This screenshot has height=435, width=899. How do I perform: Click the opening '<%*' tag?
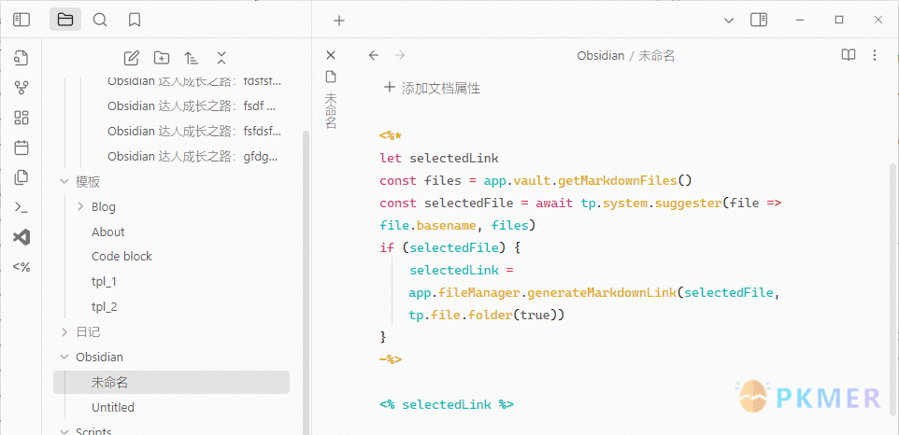click(391, 135)
